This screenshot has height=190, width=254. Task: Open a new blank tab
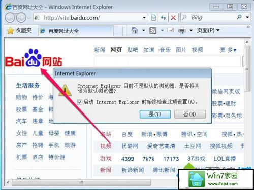pos(118,31)
